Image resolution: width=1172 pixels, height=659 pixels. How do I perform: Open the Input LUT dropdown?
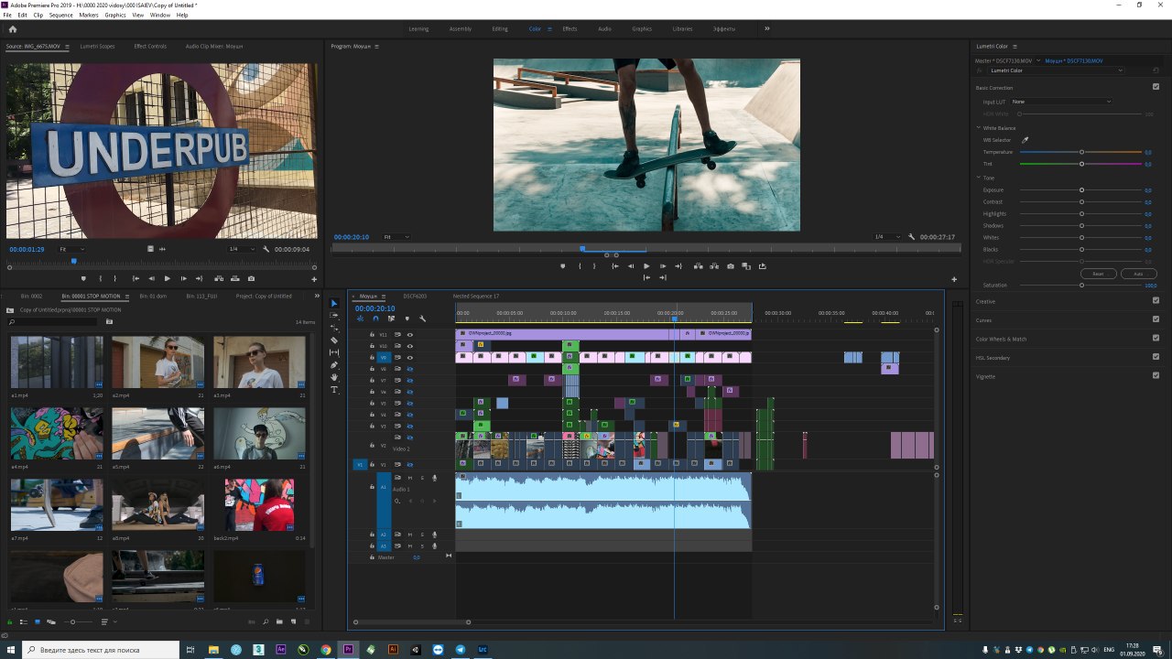1061,102
